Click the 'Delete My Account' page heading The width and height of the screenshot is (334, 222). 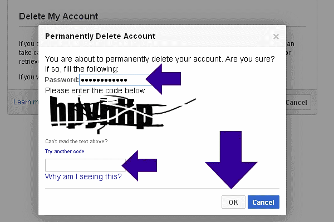[x=58, y=16]
